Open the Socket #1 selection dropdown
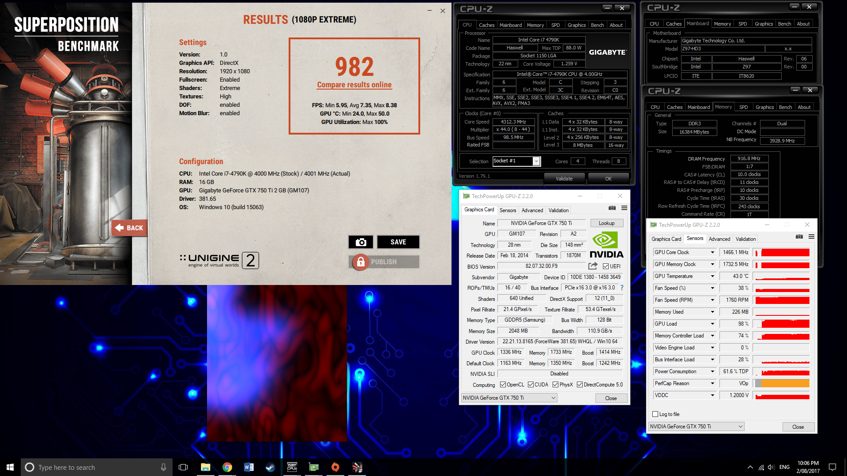Screen dimensions: 847x476 (536, 161)
